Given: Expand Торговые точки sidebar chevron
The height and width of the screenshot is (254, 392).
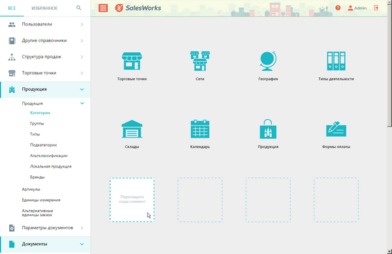Looking at the screenshot, I should [x=82, y=73].
